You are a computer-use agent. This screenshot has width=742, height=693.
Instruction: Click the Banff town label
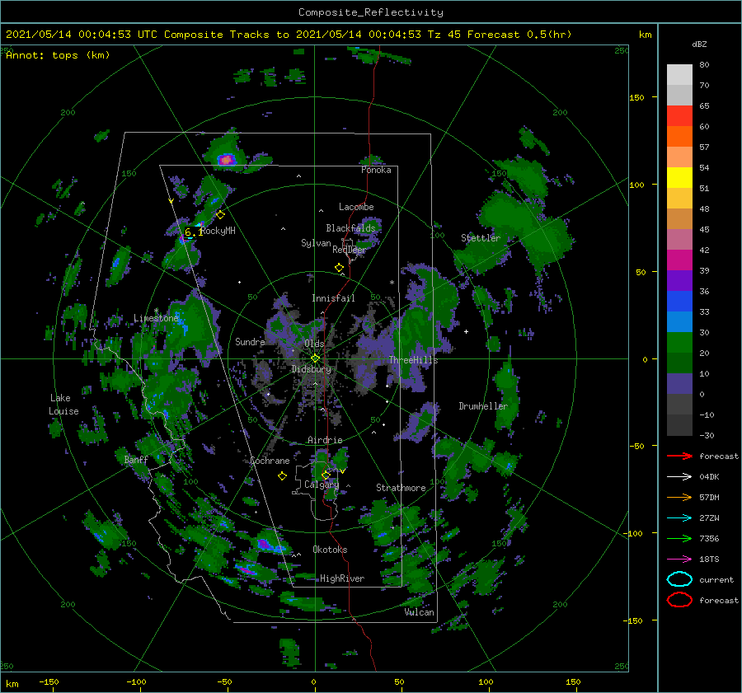136,459
